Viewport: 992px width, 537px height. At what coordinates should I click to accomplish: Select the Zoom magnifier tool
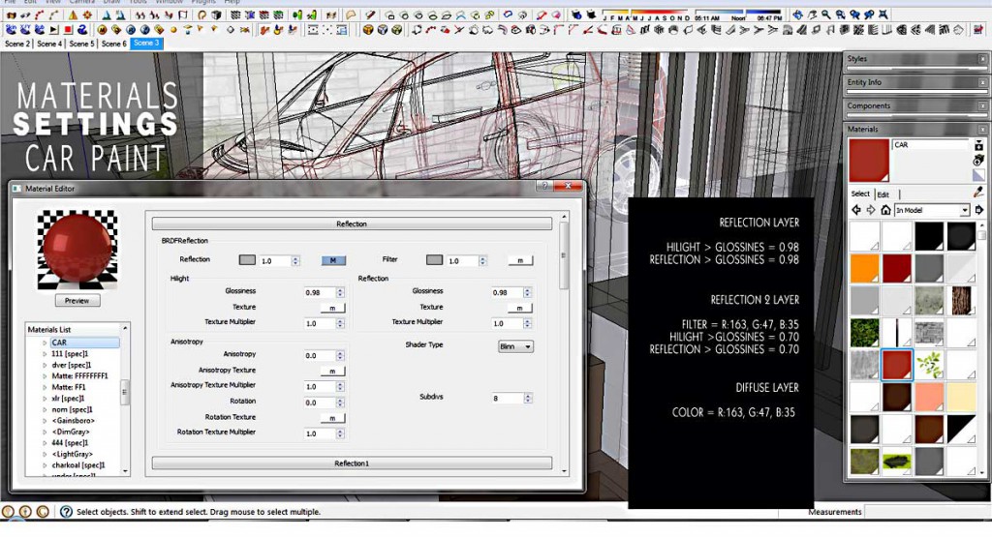pos(826,14)
